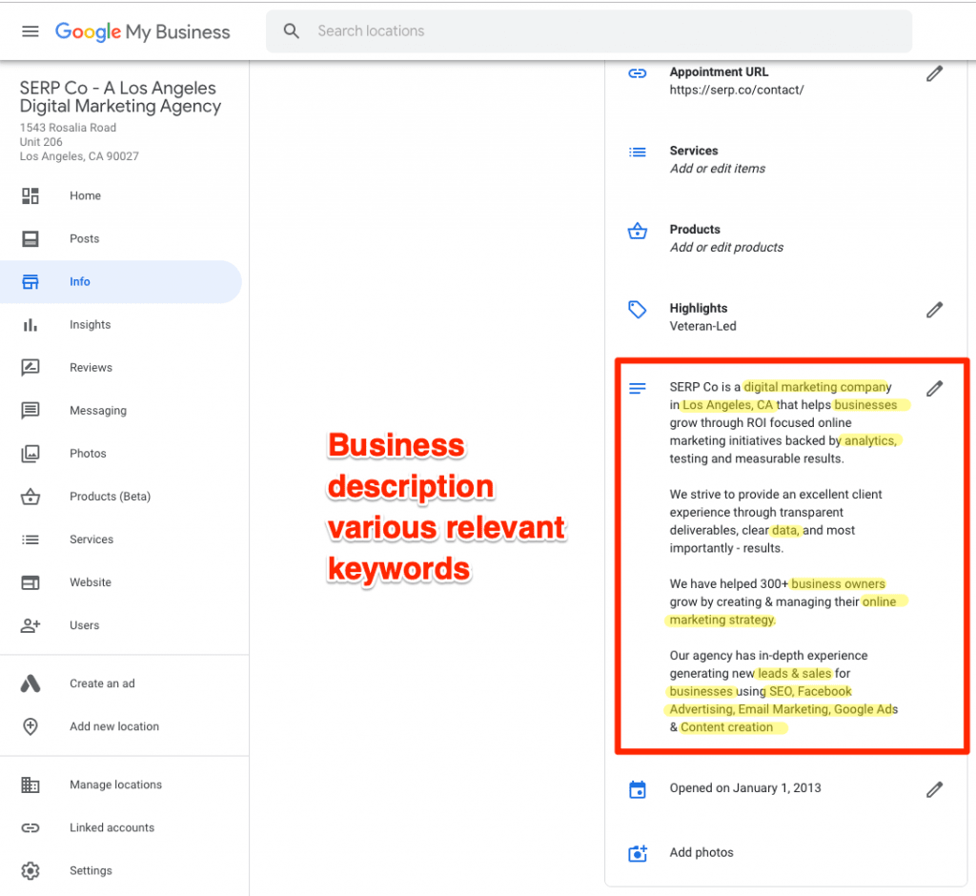This screenshot has width=976, height=896.
Task: Open the hamburger main menu
Action: coord(30,31)
